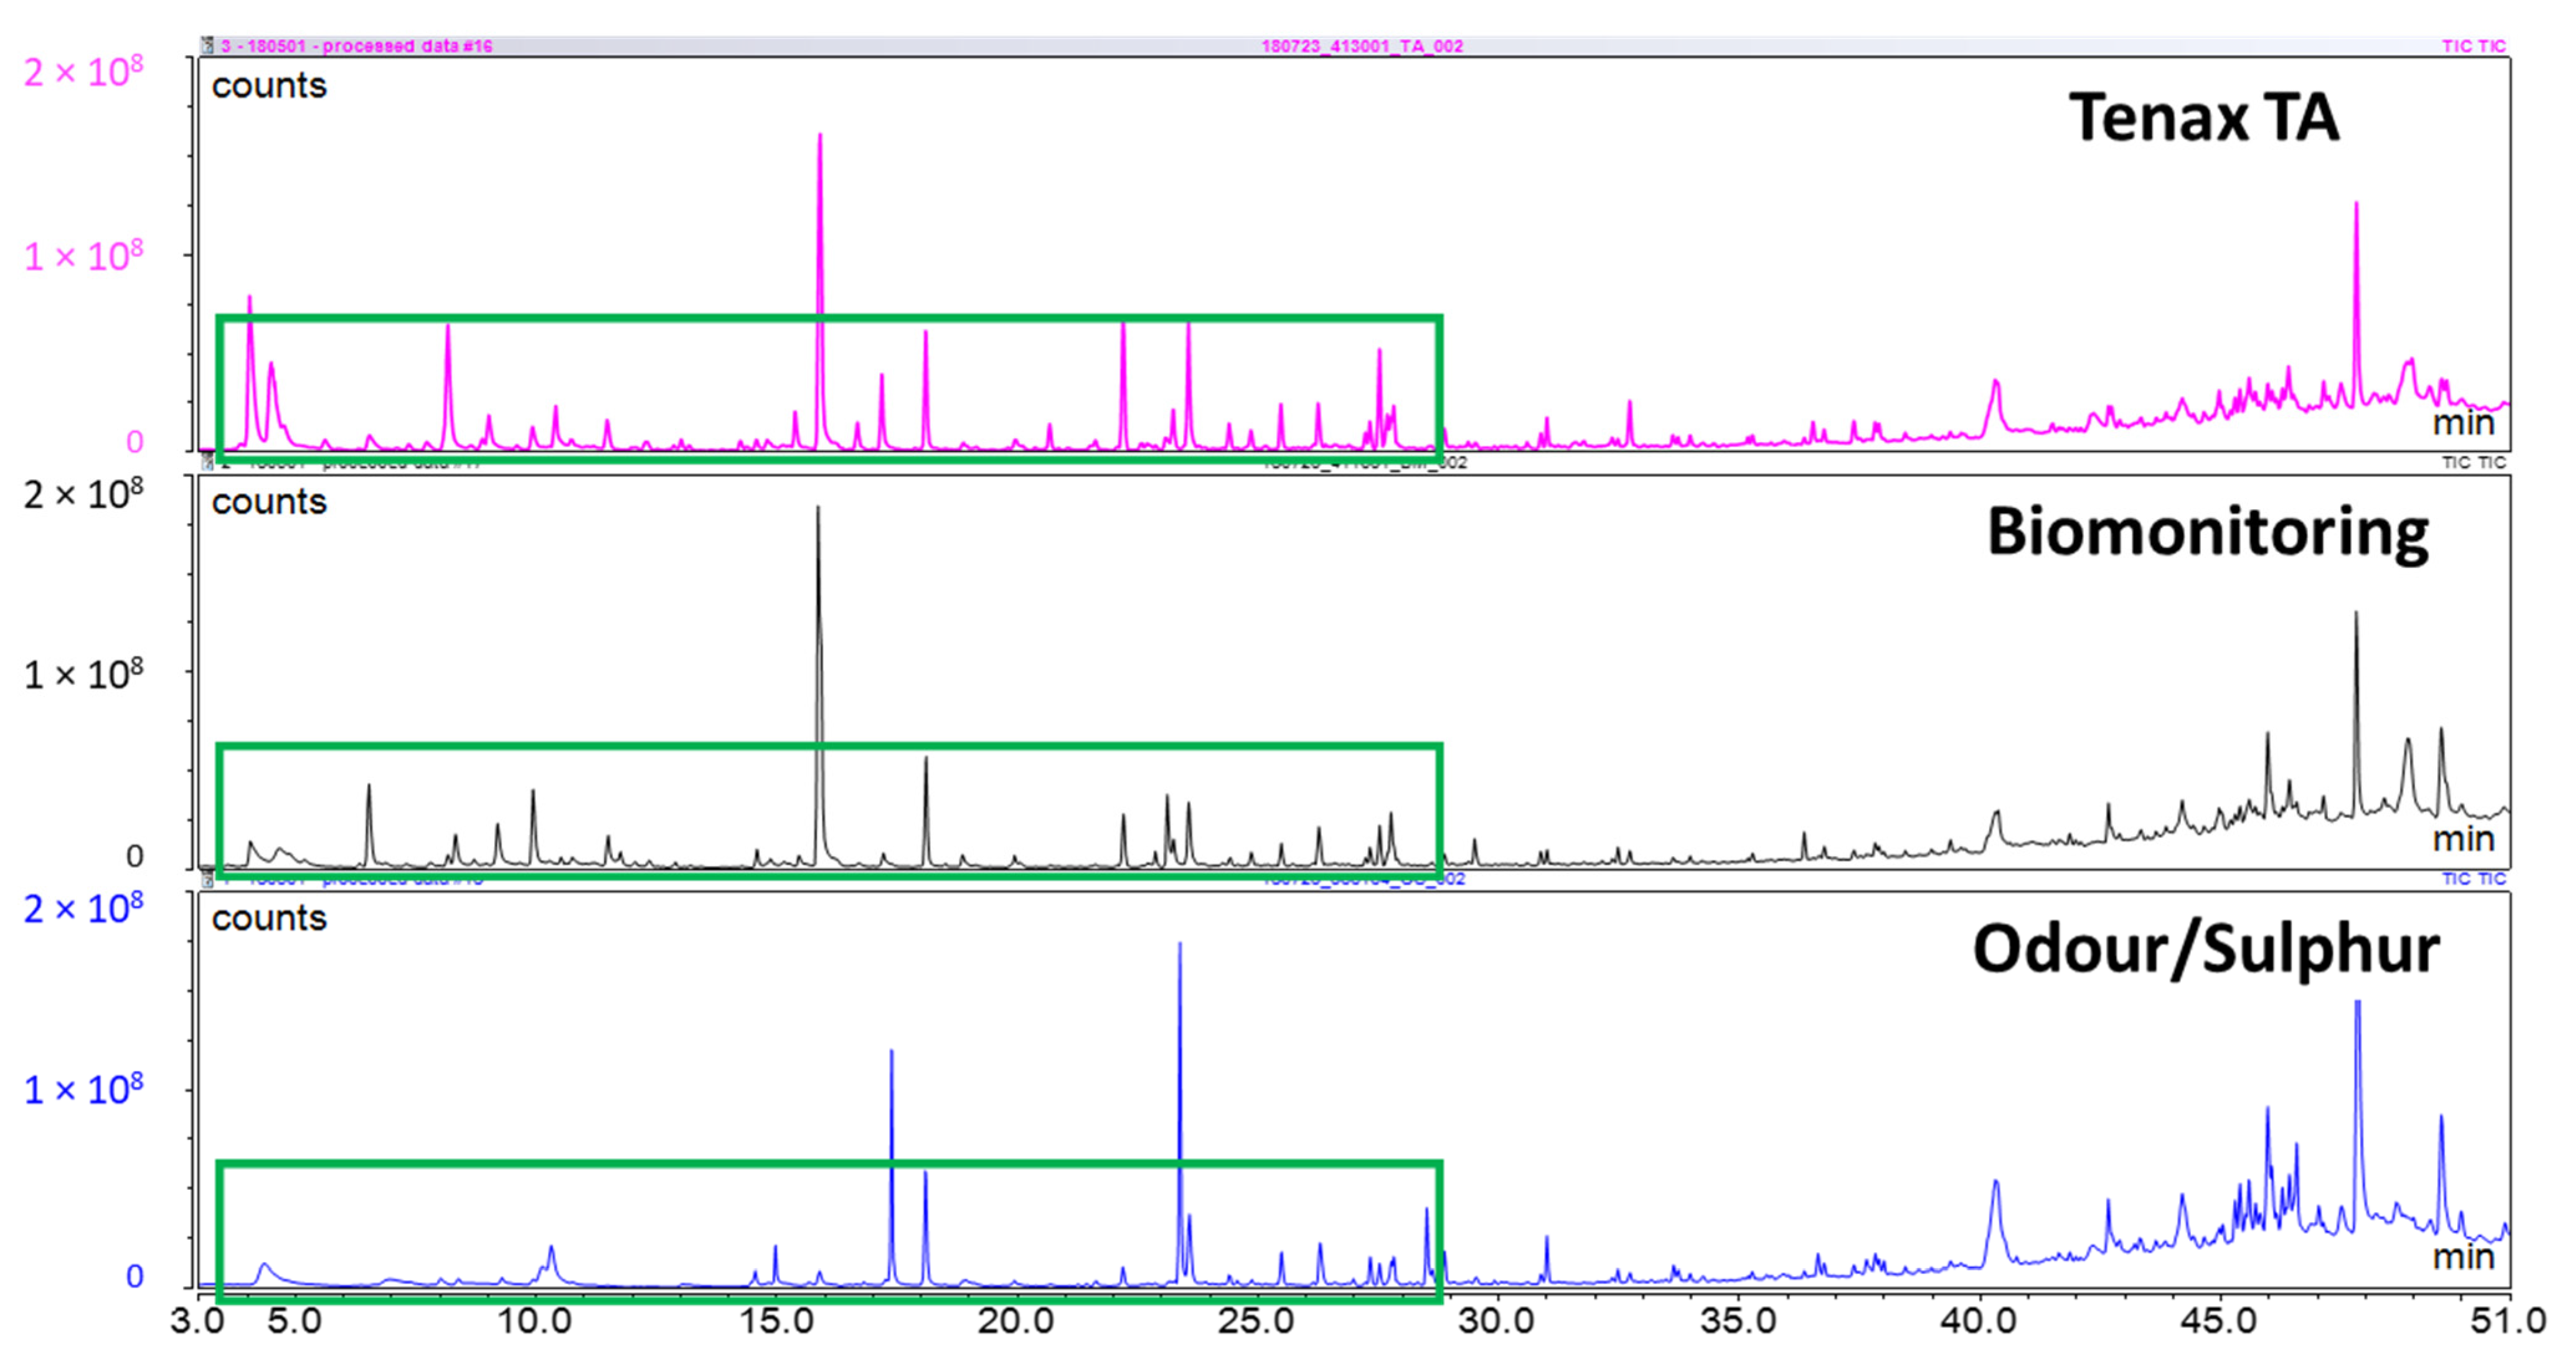Click the '35.0' time axis tick label
The image size is (2562, 1366).
pos(1738,1322)
